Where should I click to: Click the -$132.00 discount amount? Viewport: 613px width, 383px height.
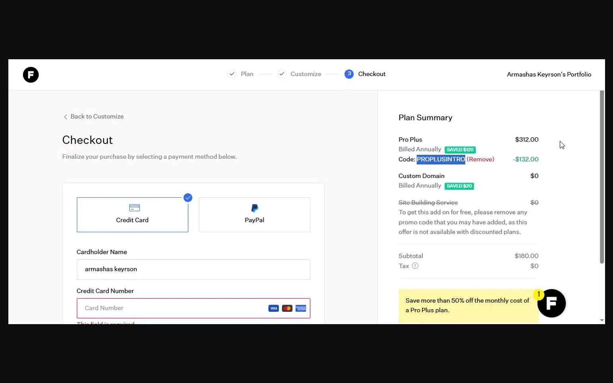coord(525,159)
